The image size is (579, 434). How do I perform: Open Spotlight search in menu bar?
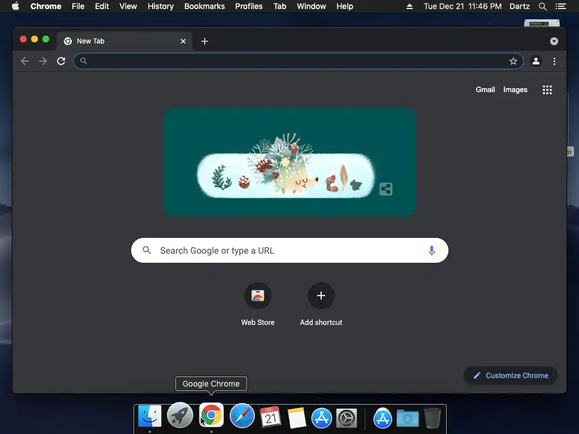(543, 6)
